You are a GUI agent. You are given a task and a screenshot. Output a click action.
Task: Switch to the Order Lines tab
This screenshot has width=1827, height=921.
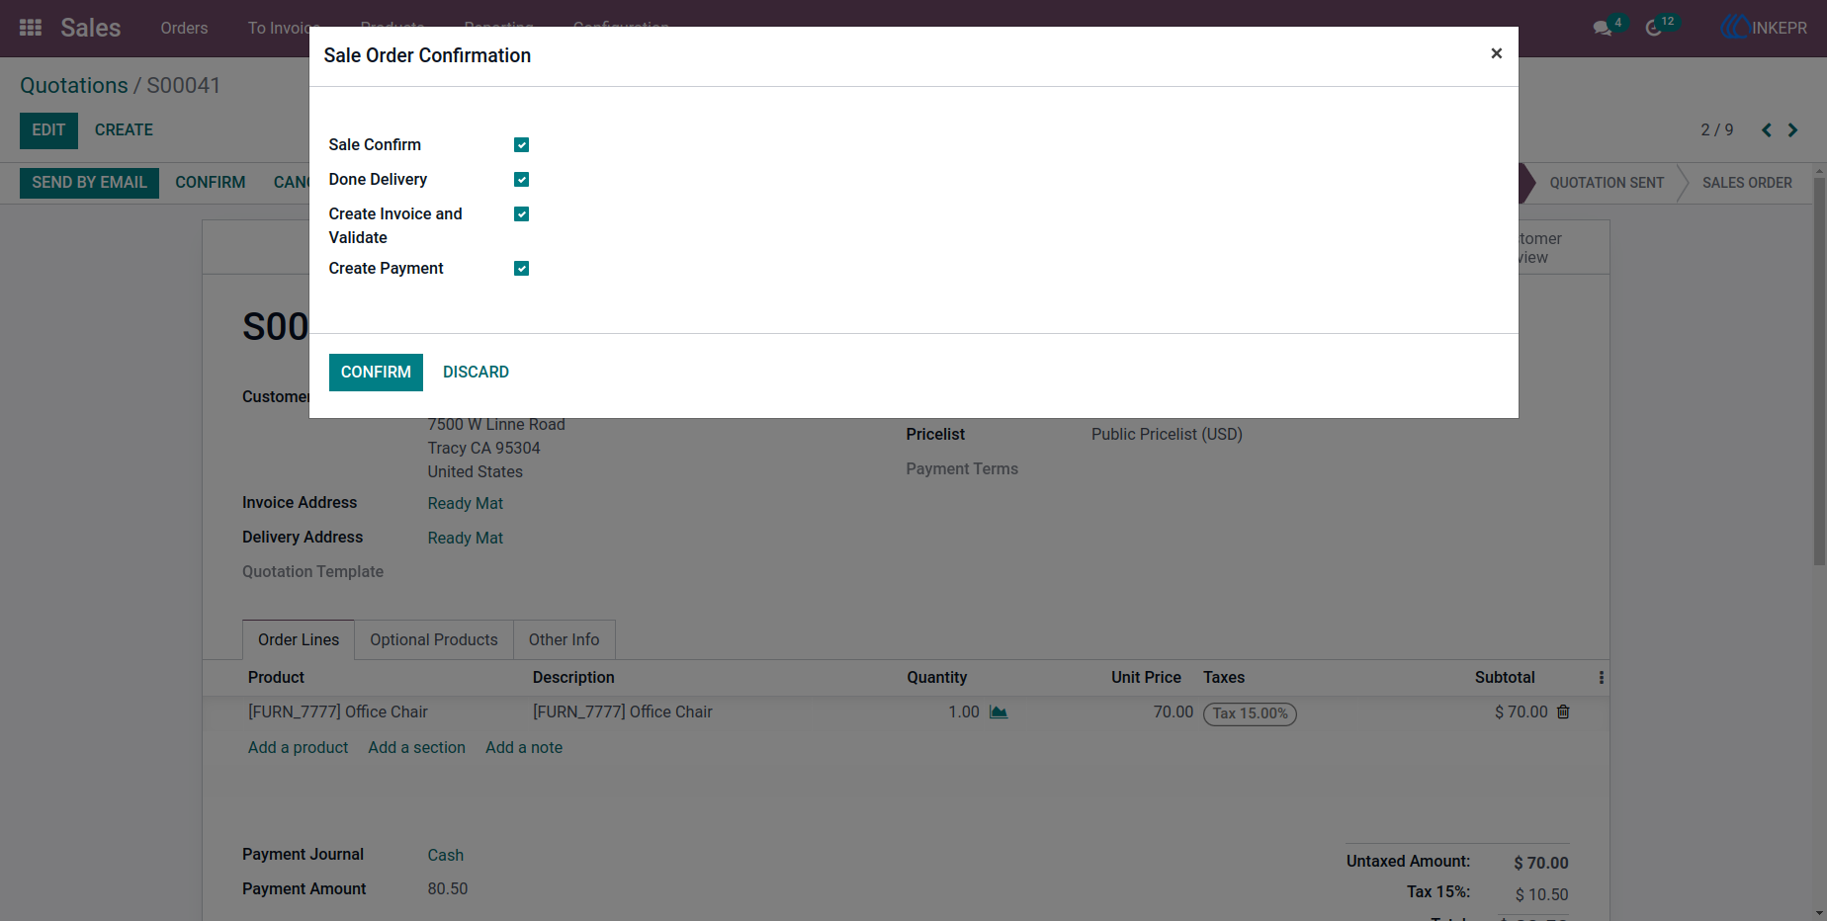299,640
